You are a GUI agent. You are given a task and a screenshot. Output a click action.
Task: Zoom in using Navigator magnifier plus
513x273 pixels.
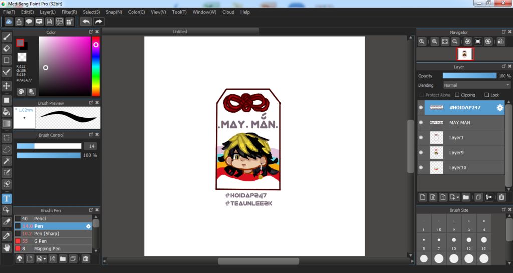[x=434, y=42]
